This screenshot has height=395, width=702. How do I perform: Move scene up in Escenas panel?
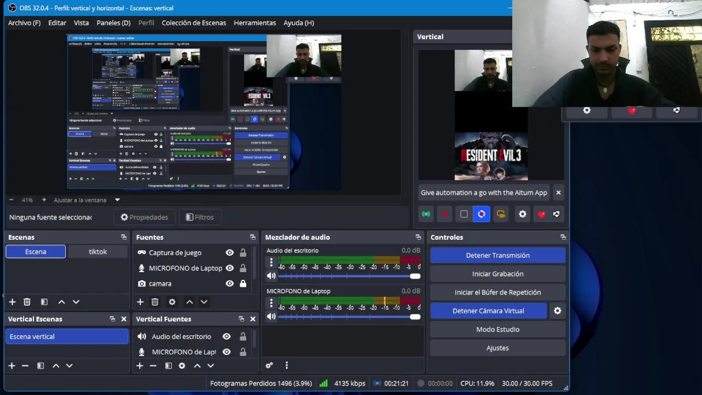pyautogui.click(x=61, y=302)
